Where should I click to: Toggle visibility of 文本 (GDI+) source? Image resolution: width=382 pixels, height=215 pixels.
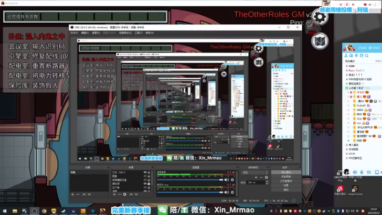(145, 172)
